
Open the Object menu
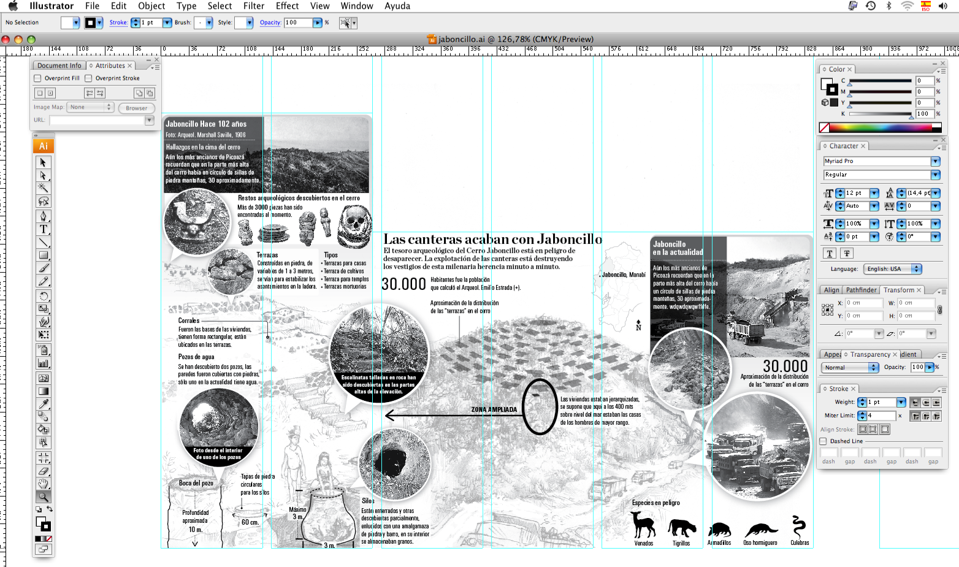point(151,6)
